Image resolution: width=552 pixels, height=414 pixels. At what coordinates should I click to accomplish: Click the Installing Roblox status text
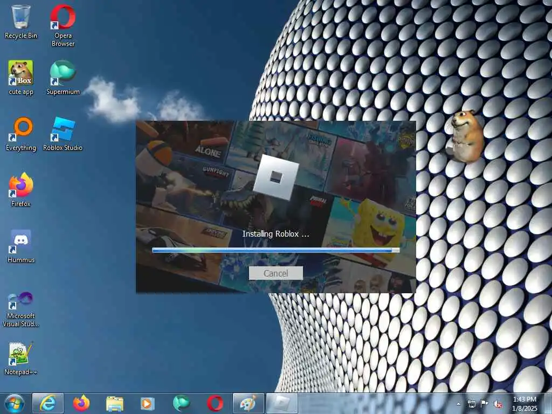pos(275,234)
